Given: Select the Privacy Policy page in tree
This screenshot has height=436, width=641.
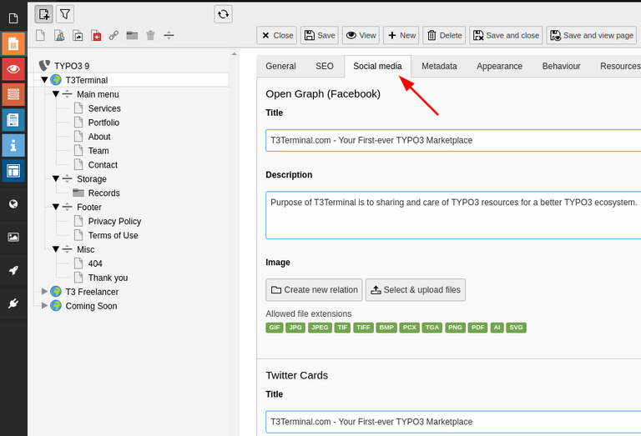Looking at the screenshot, I should tap(114, 221).
